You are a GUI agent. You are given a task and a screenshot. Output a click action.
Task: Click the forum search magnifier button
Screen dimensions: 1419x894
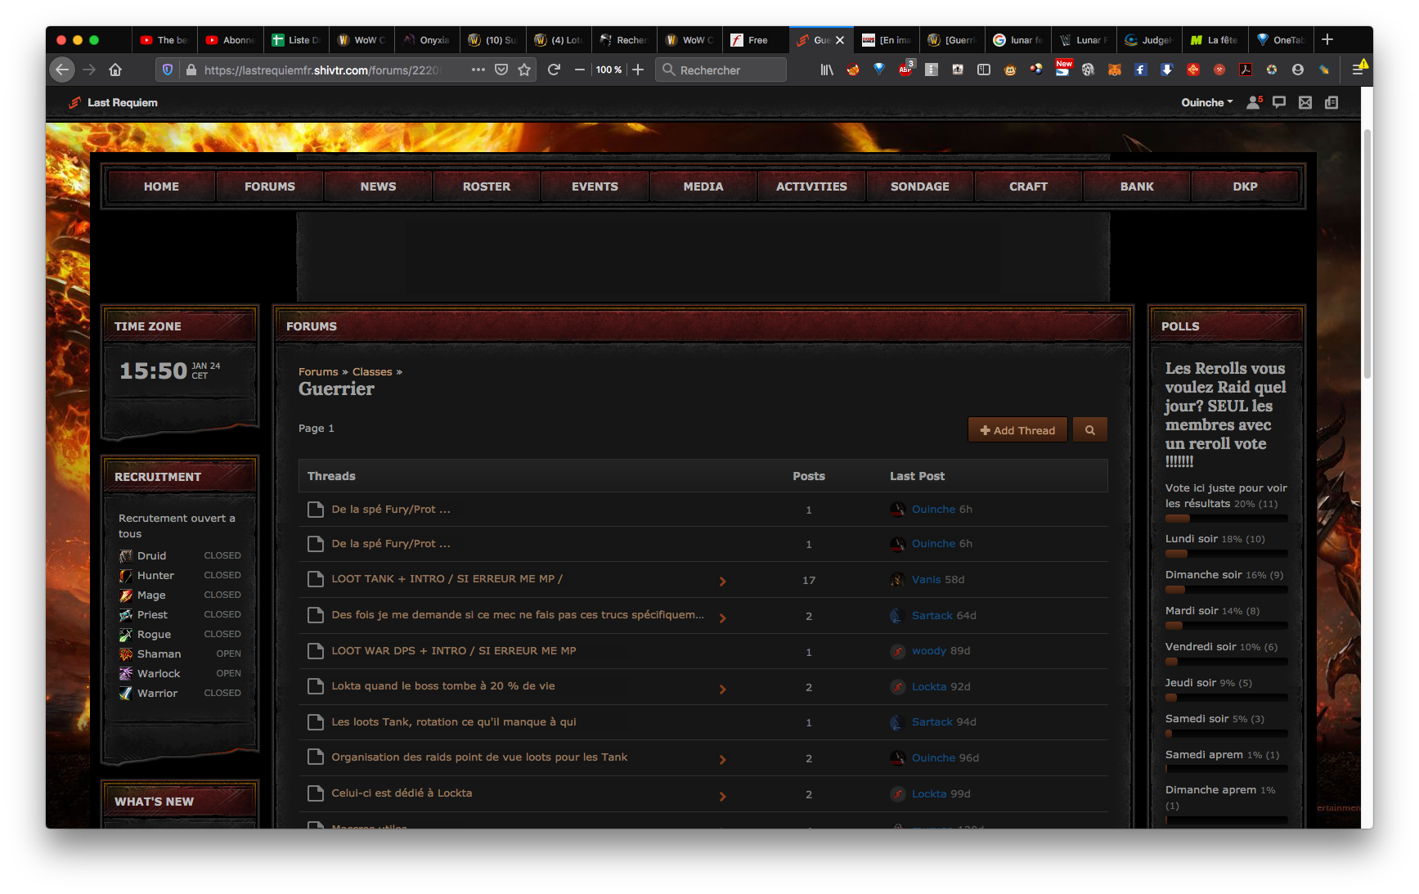tap(1089, 430)
